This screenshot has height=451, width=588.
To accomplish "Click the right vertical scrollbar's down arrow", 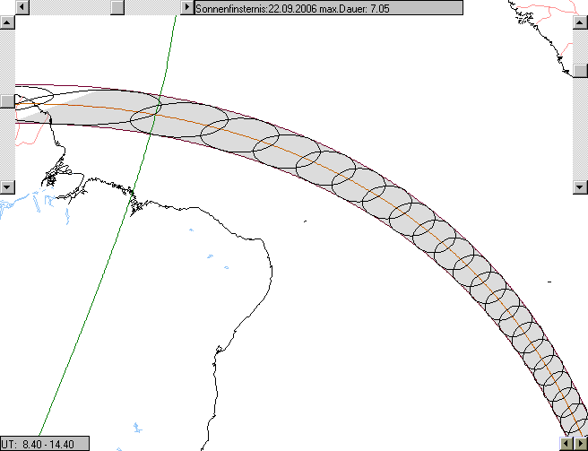I will pyautogui.click(x=580, y=186).
